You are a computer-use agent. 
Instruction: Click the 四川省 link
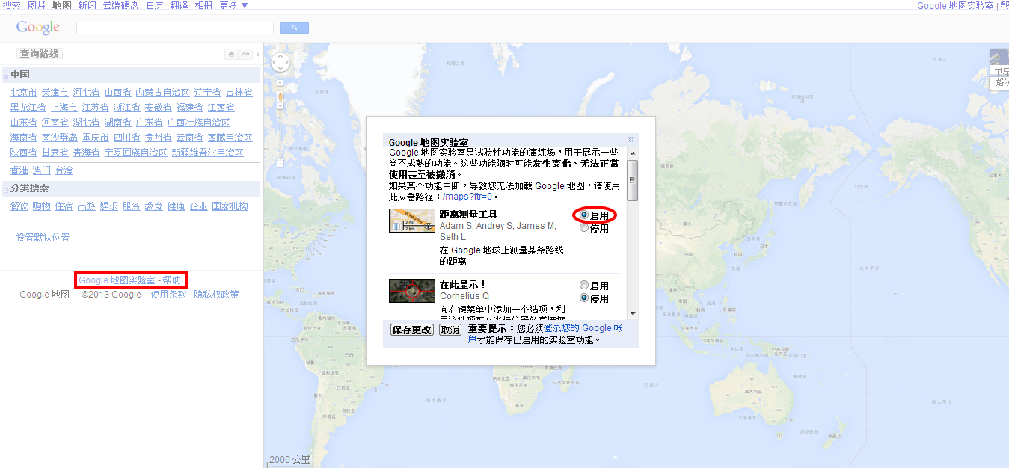click(x=127, y=138)
